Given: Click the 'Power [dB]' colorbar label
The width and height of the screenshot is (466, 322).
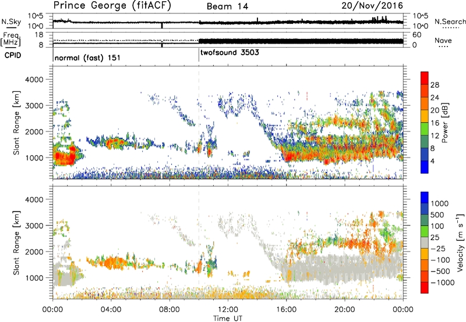Looking at the screenshot, I should (x=444, y=123).
